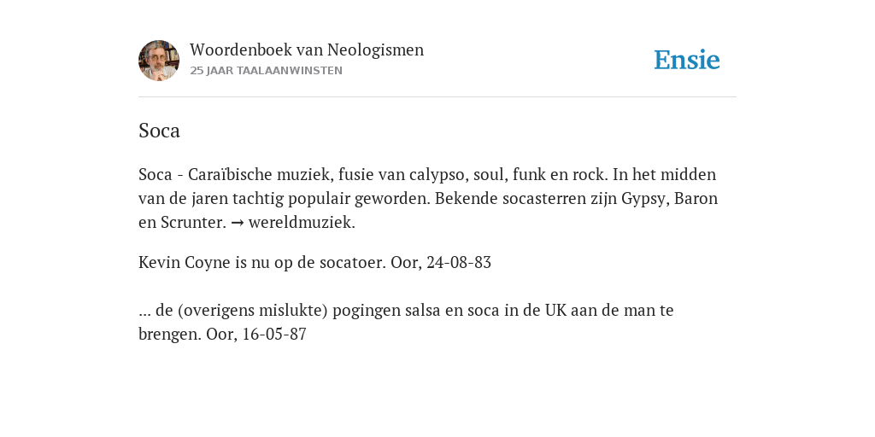The image size is (875, 437).
Task: Click the Soca heading
Action: (x=159, y=131)
